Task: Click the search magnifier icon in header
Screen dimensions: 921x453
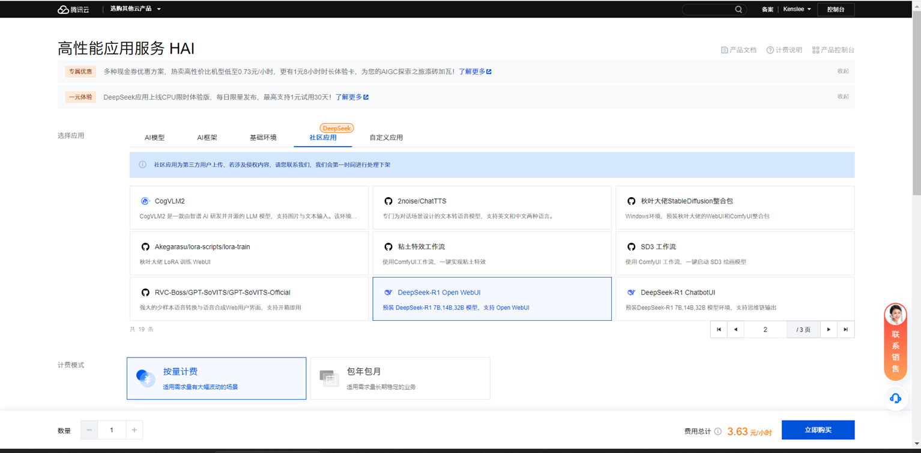Action: point(738,10)
